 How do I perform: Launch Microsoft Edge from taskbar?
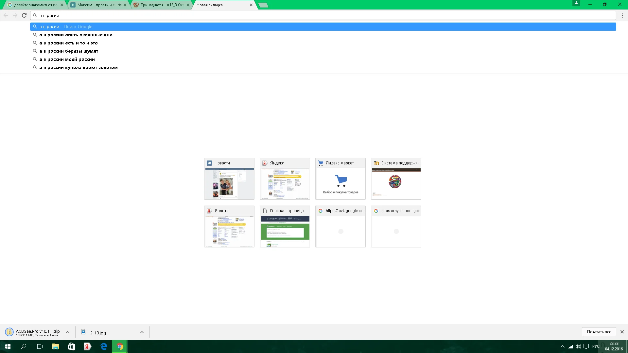104,346
